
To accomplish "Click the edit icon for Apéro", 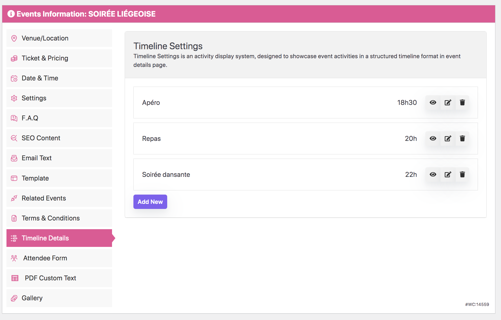I will 448,103.
